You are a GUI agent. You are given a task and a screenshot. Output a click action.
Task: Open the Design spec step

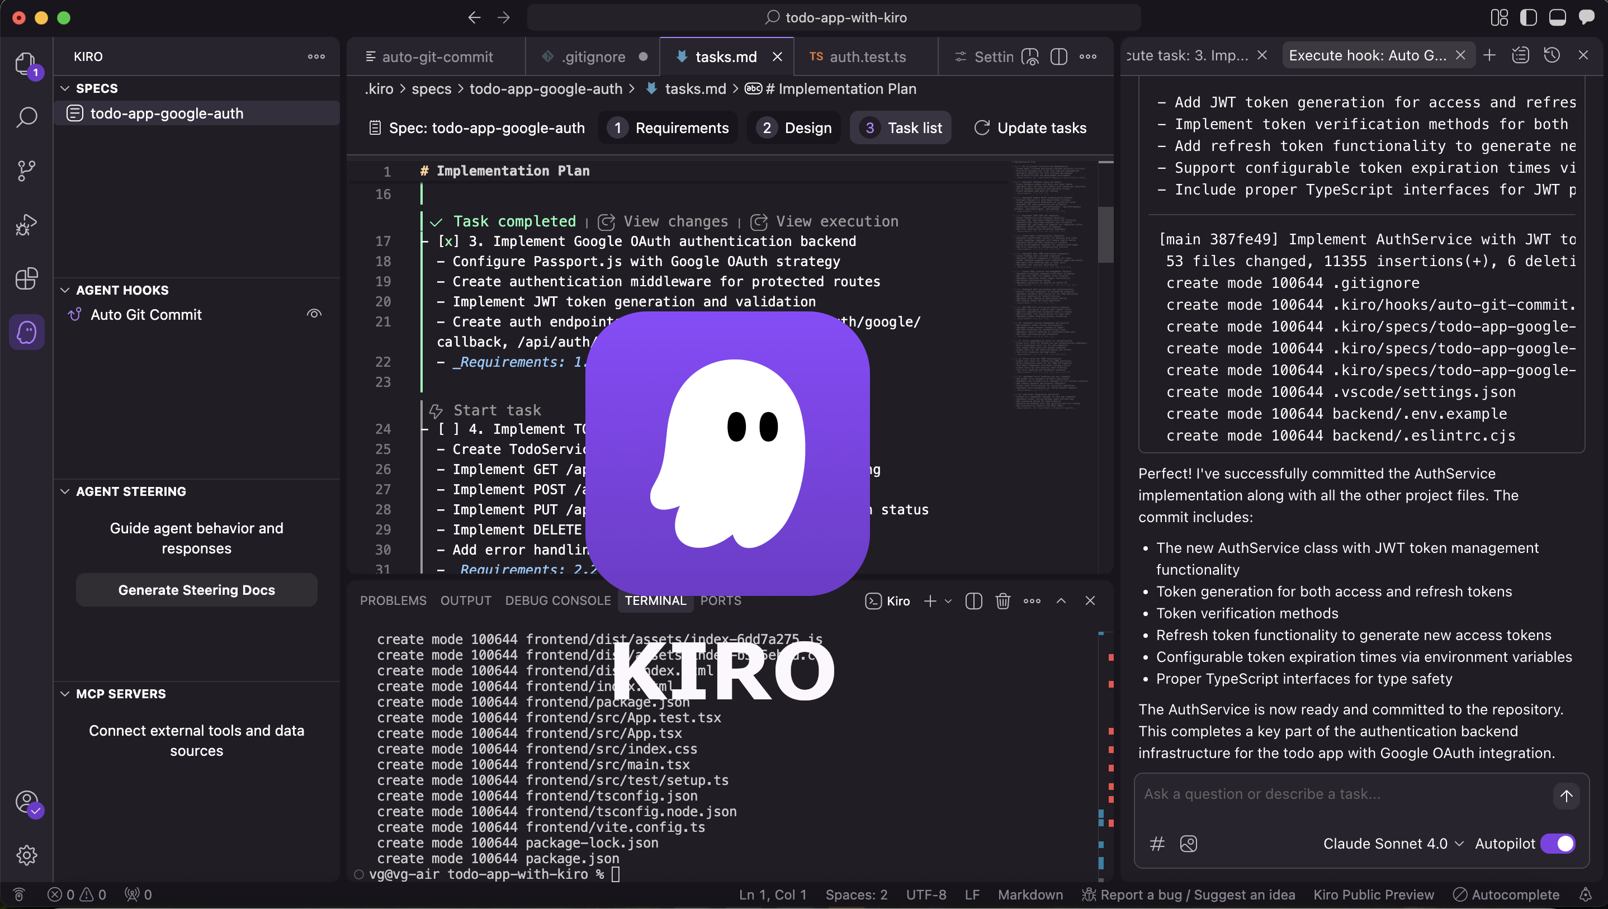(x=793, y=128)
